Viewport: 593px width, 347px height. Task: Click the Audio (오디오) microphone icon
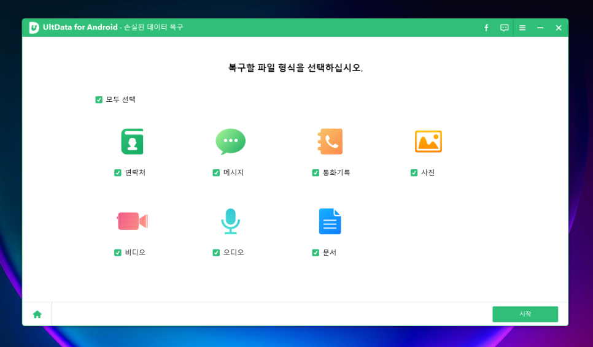click(x=230, y=221)
